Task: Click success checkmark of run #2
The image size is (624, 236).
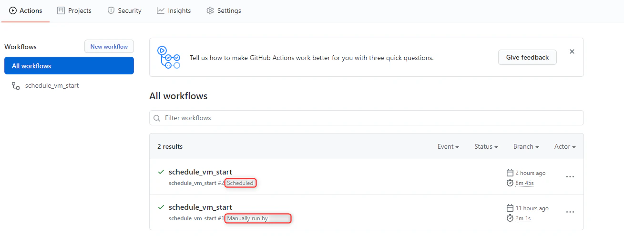Action: (x=161, y=172)
